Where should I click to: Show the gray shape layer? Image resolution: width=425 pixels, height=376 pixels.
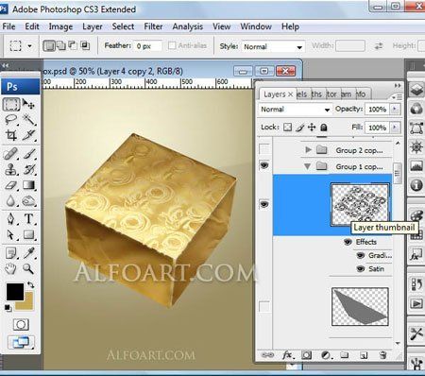tap(264, 306)
